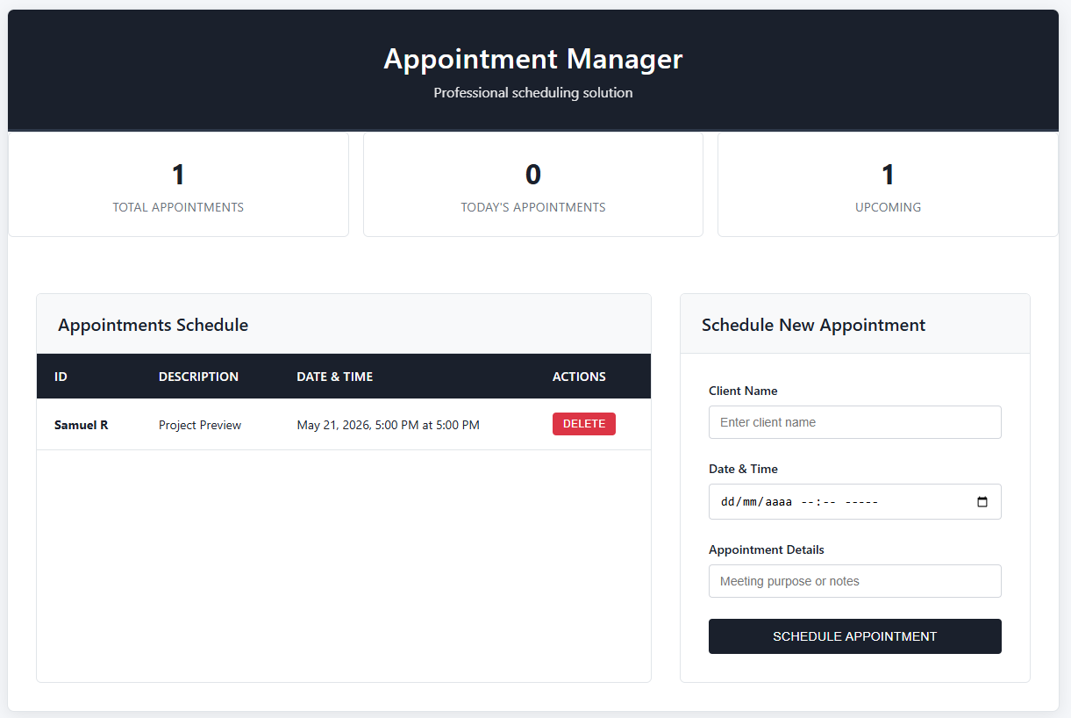Click the hour segment of the time input
1071x718 pixels.
(807, 502)
